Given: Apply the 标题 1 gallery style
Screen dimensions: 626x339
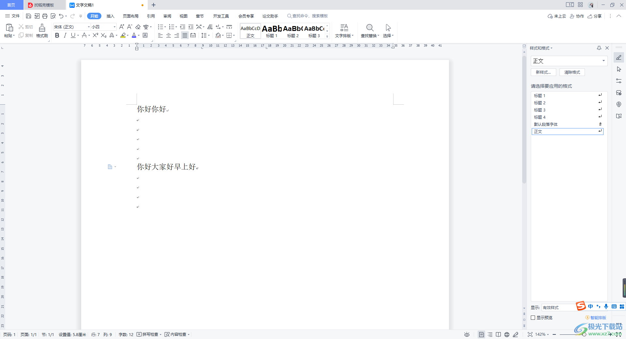Looking at the screenshot, I should 272,31.
